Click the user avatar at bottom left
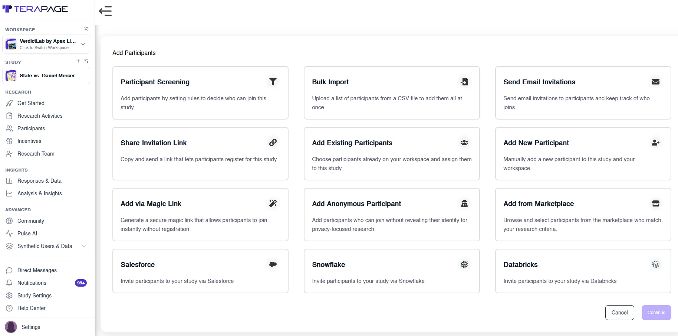The height and width of the screenshot is (336, 678). [x=11, y=327]
